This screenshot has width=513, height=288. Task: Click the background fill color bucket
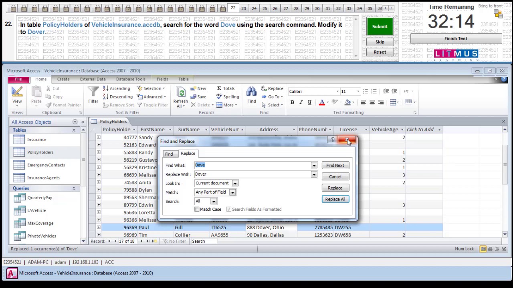(347, 102)
